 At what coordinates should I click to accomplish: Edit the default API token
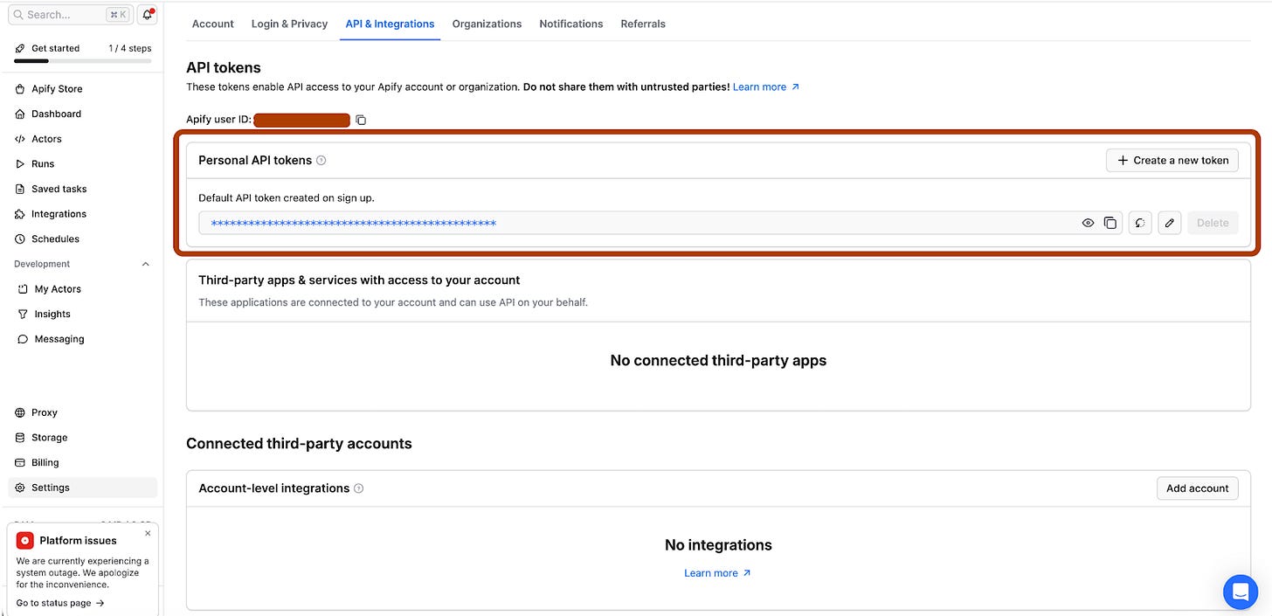1170,223
